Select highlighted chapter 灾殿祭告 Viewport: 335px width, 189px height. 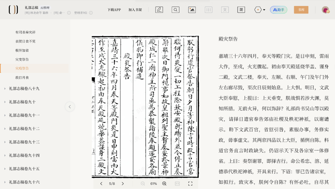click(x=22, y=68)
